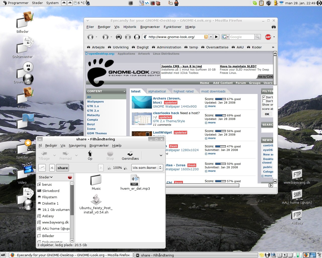322x258 pixels.
Task: Click the zoom in magnifier in file manager
Action: click(x=125, y=168)
